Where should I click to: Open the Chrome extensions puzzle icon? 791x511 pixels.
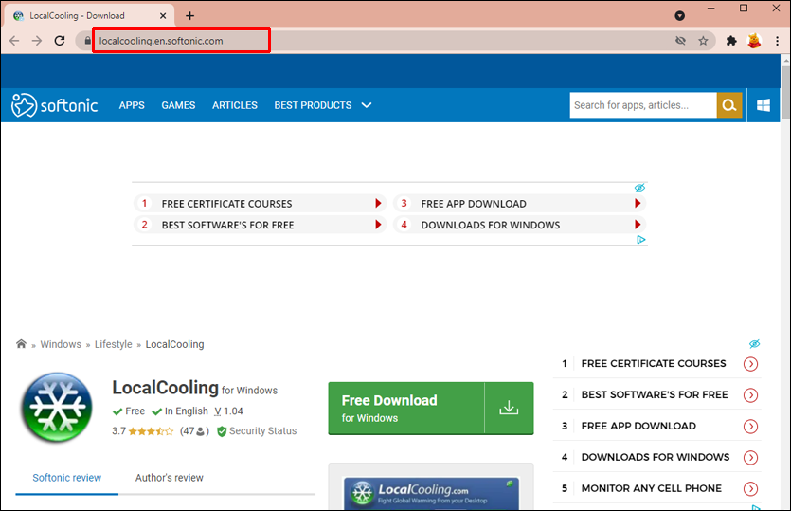[731, 41]
